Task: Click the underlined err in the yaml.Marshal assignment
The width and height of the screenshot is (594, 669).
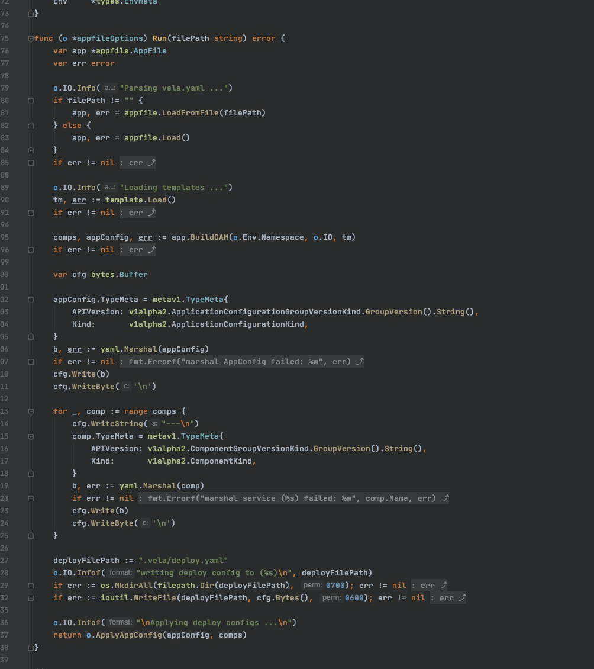Action: click(x=74, y=349)
